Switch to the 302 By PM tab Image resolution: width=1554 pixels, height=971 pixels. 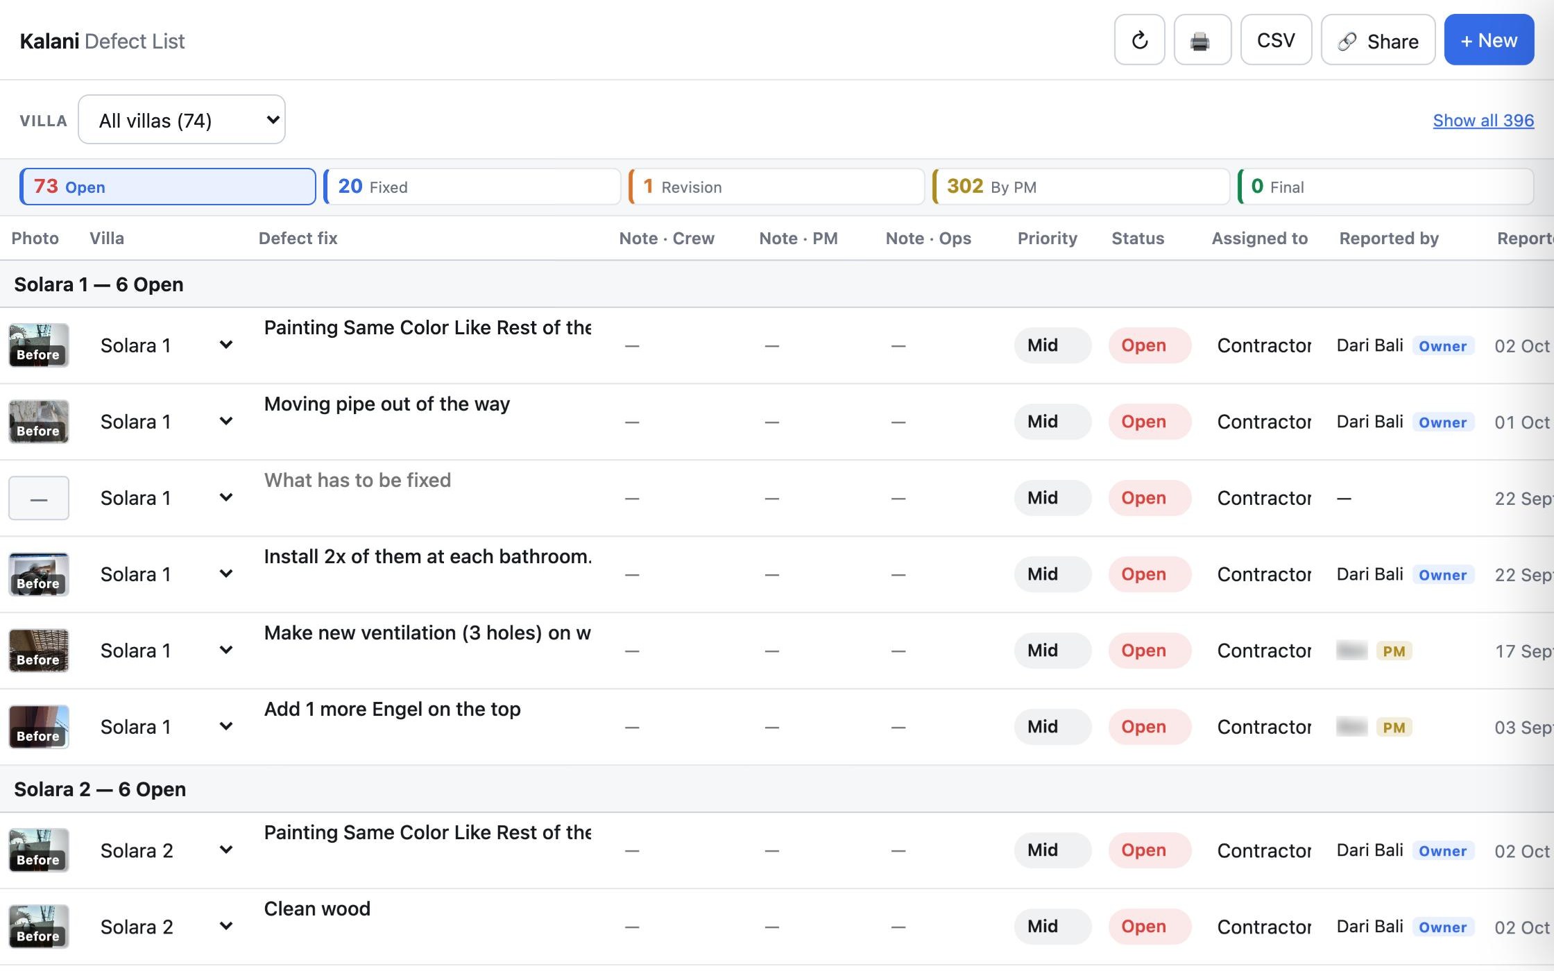1081,187
